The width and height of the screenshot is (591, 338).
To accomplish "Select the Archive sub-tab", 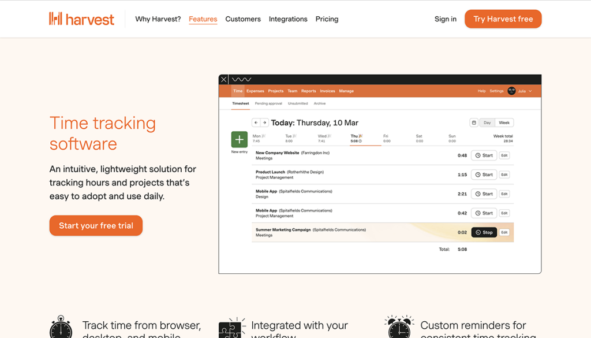I will click(x=320, y=103).
